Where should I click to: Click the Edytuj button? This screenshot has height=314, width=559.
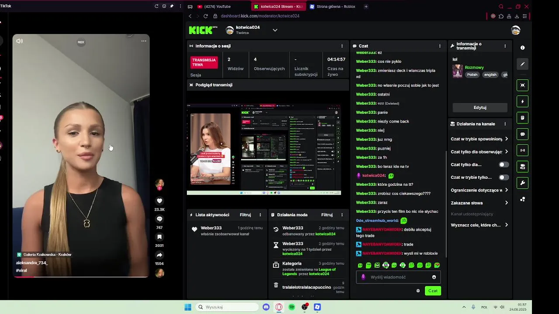click(x=480, y=107)
